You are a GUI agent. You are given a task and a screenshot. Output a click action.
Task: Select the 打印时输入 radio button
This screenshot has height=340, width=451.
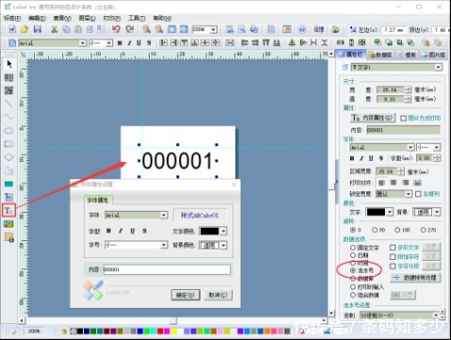[353, 287]
